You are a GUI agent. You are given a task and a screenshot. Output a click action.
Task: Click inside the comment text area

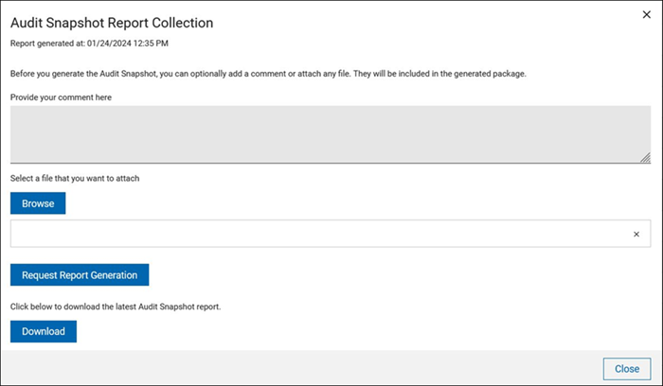pos(331,134)
